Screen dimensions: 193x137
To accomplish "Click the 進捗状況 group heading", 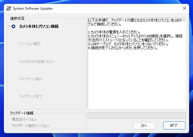I will point(17,19).
